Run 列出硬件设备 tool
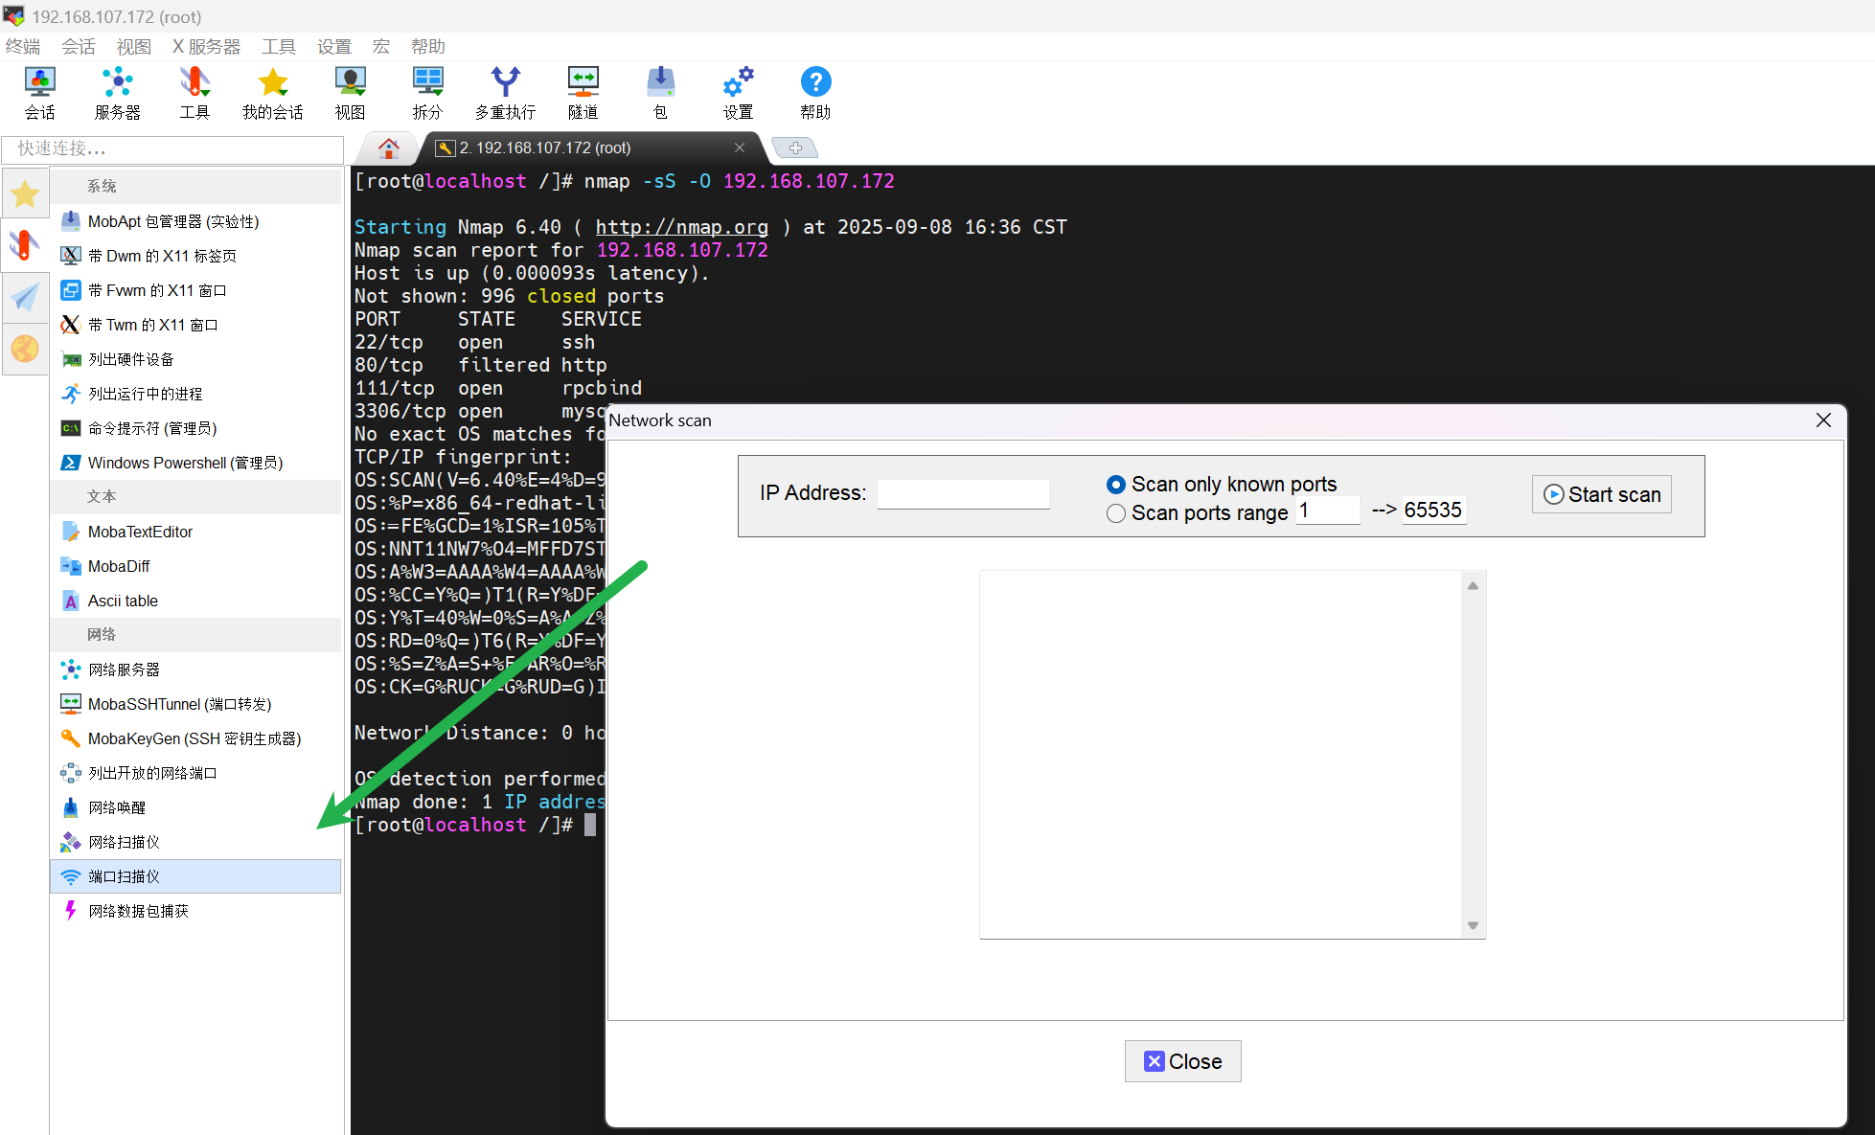The height and width of the screenshot is (1135, 1875). tap(196, 359)
